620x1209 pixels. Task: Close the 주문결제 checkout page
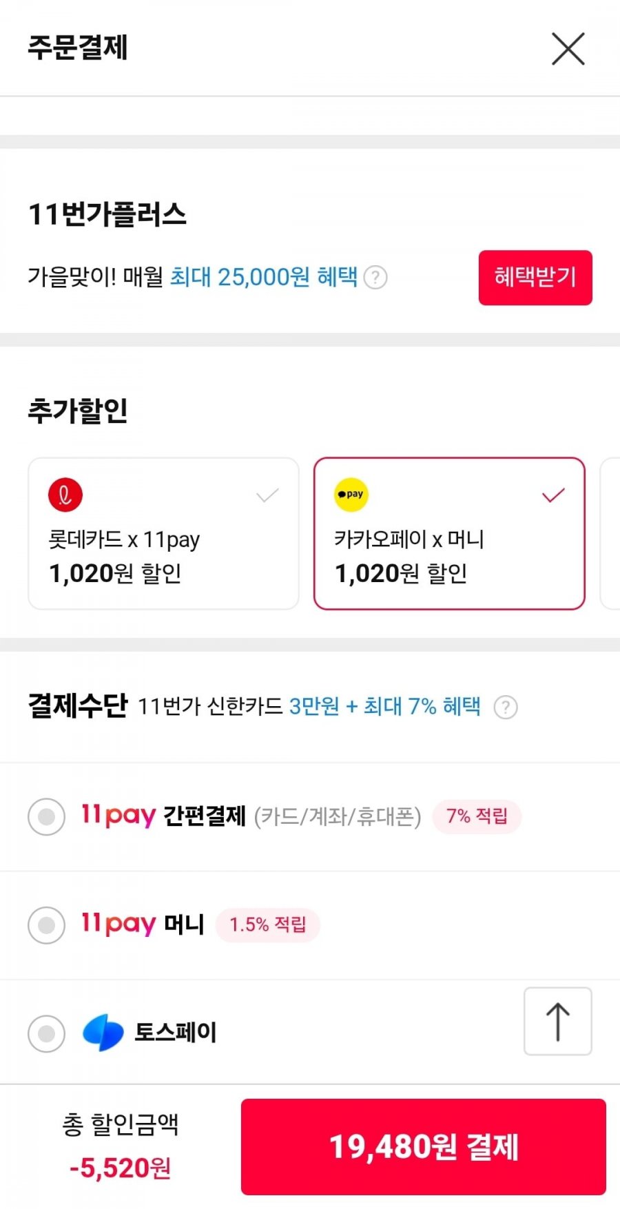(568, 49)
